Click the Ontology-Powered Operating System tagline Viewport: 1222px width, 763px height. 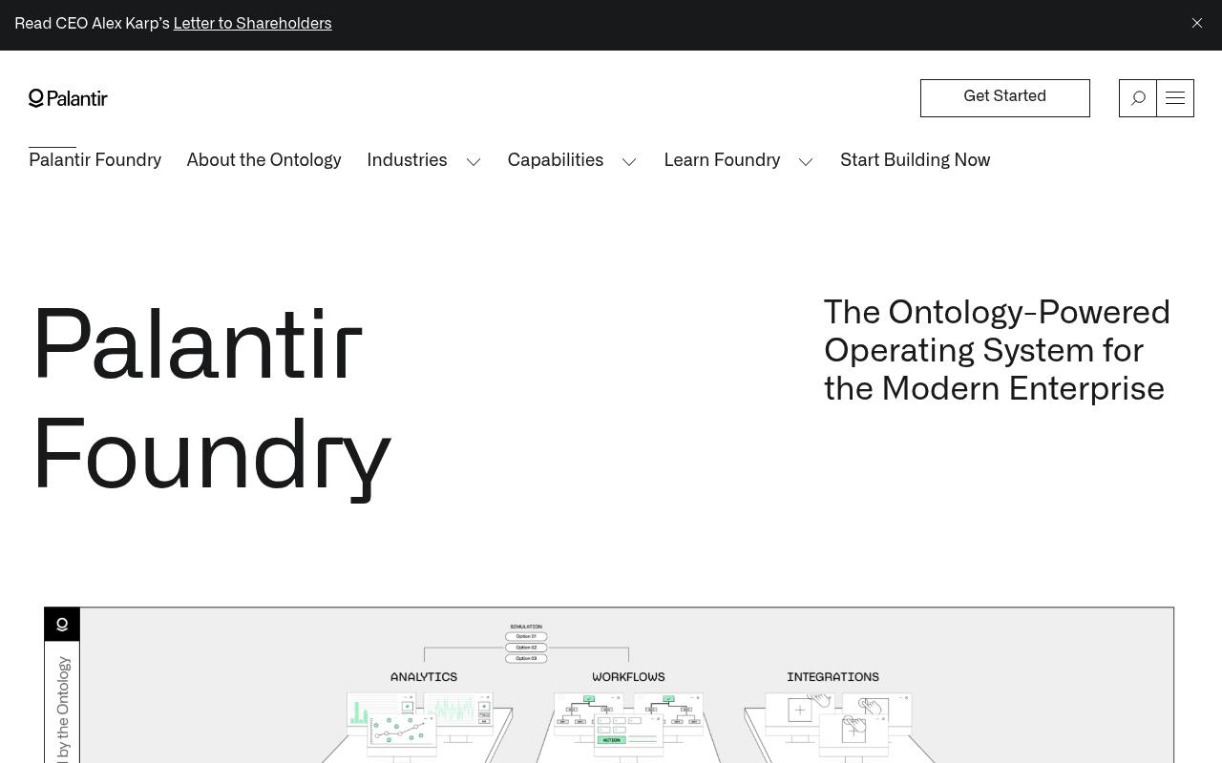(997, 350)
